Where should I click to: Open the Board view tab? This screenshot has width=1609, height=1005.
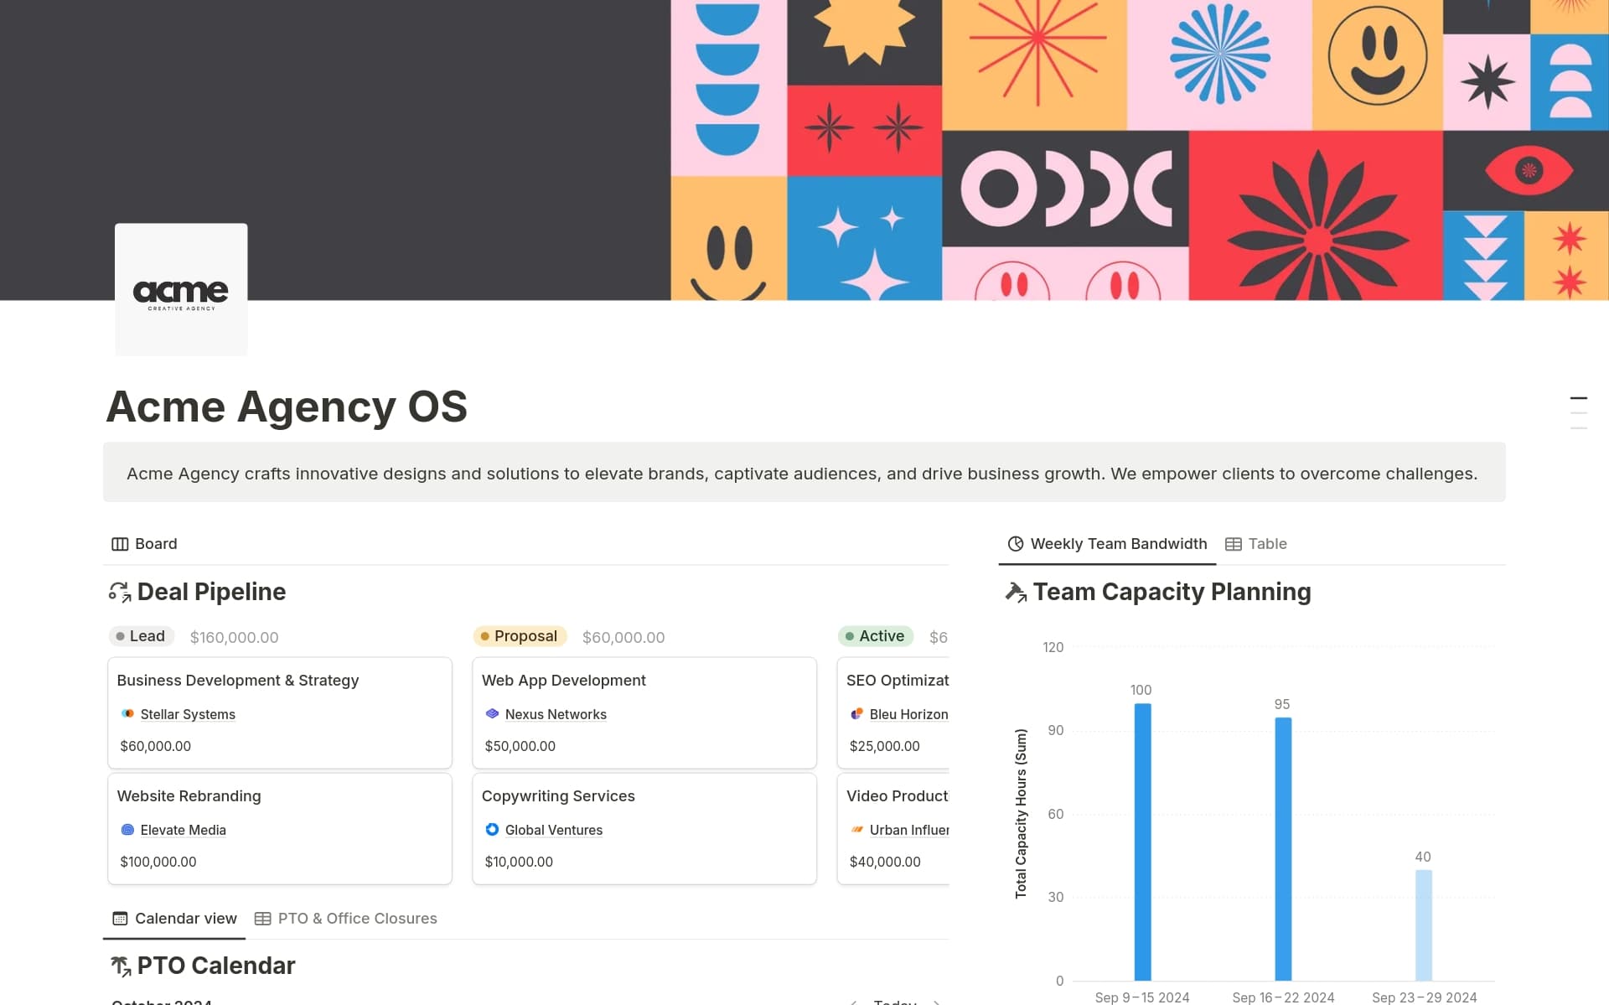tap(144, 544)
